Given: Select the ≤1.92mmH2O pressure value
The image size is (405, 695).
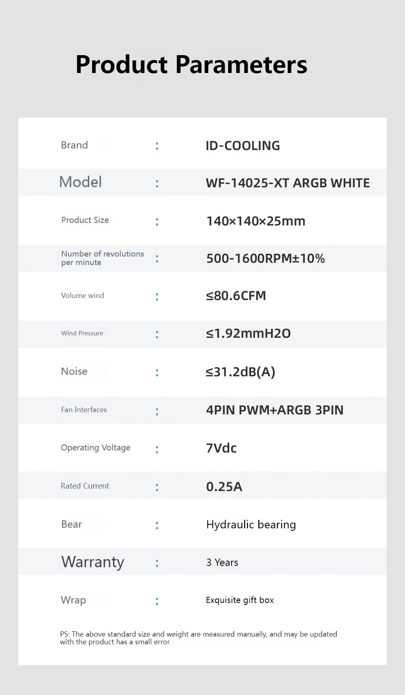Looking at the screenshot, I should pyautogui.click(x=248, y=333).
